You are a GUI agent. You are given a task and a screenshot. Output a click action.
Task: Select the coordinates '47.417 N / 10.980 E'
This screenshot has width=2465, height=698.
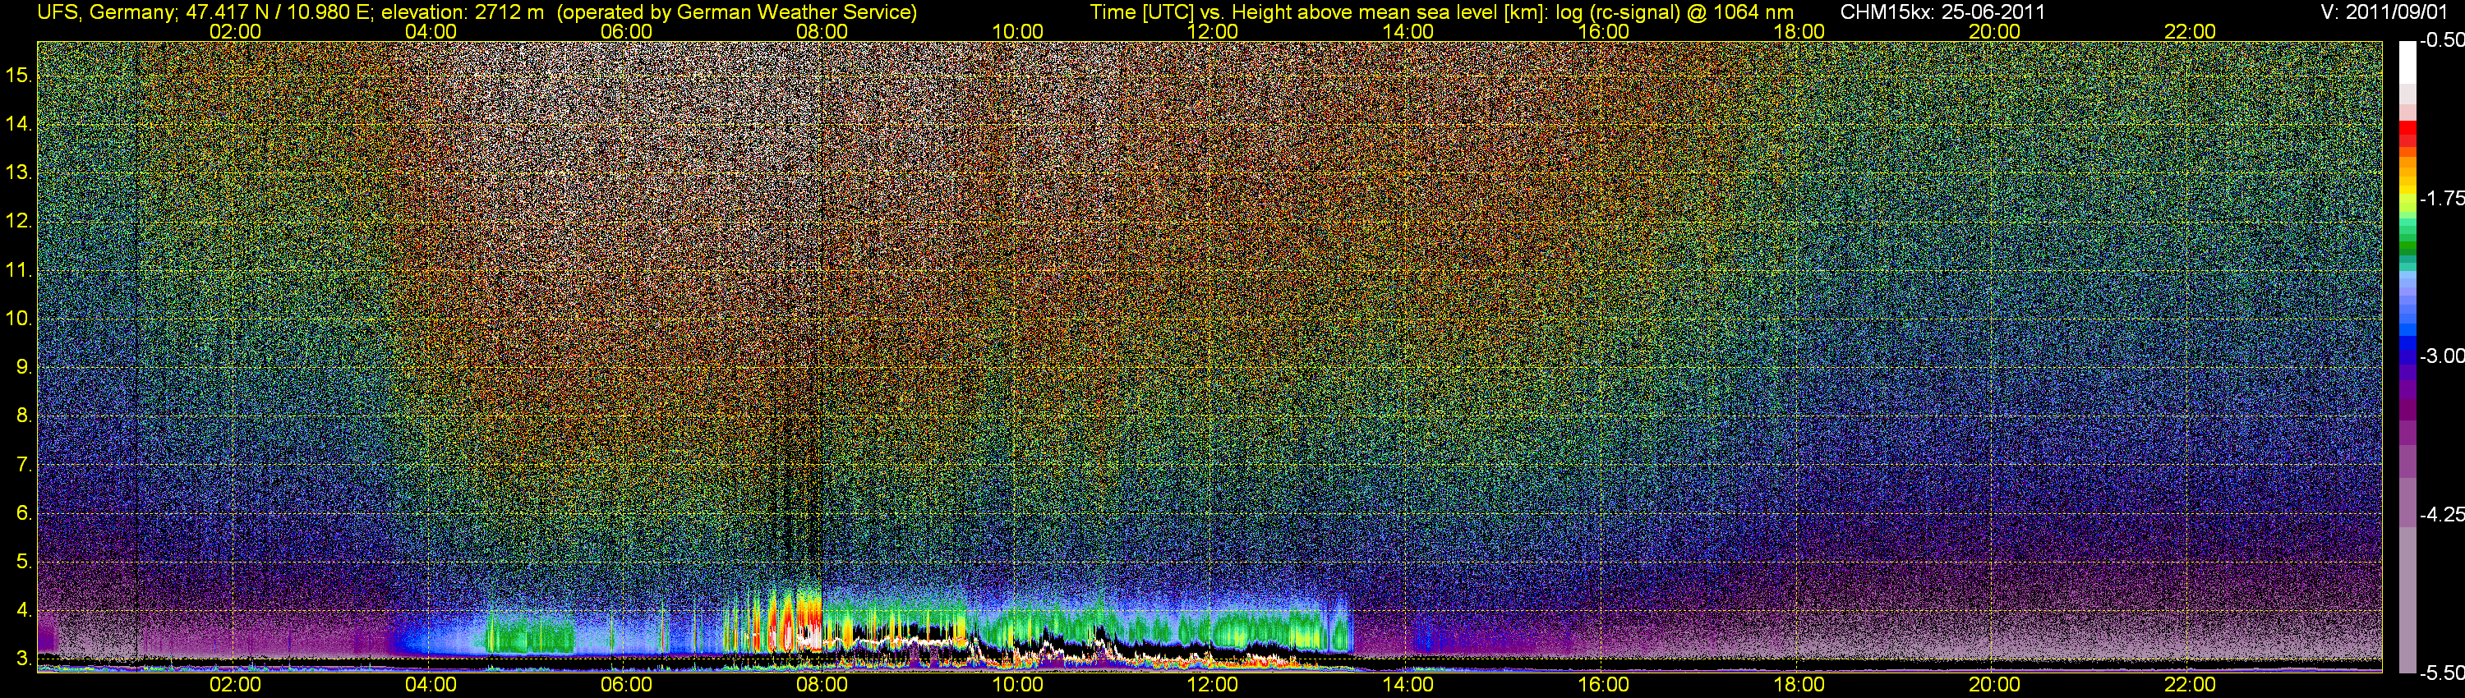tap(277, 11)
